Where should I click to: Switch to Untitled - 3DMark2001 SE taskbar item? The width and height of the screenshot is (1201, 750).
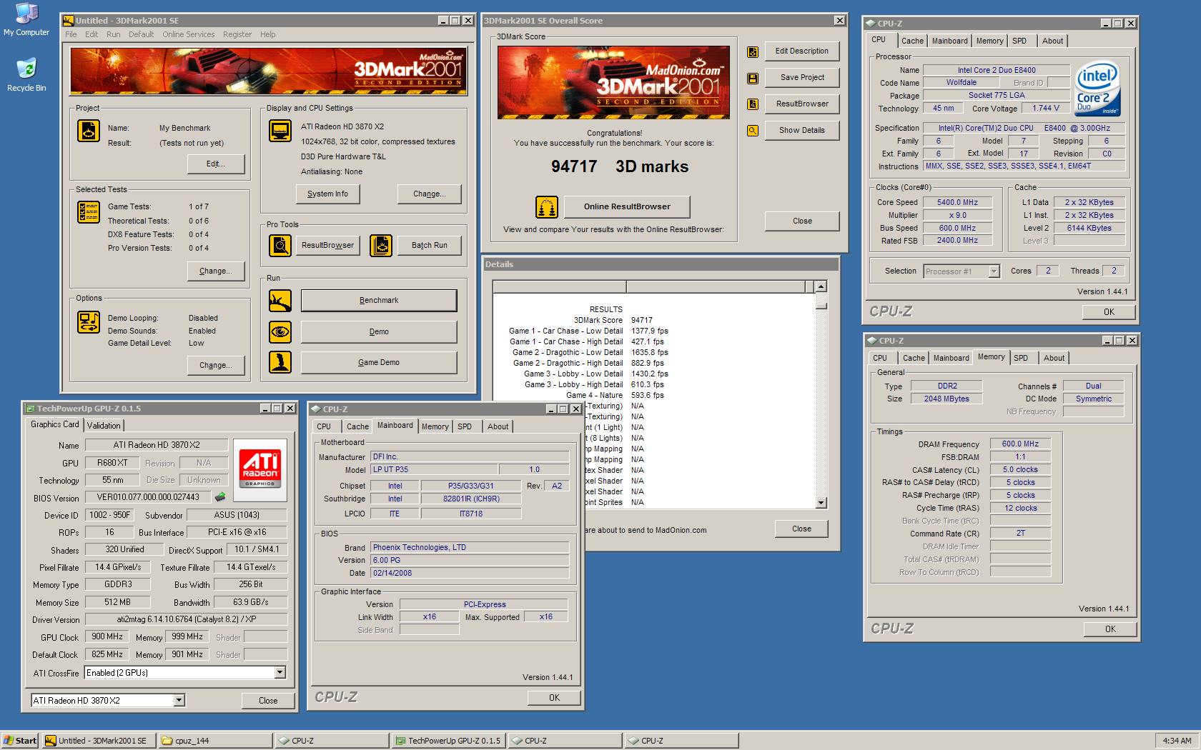(x=98, y=741)
